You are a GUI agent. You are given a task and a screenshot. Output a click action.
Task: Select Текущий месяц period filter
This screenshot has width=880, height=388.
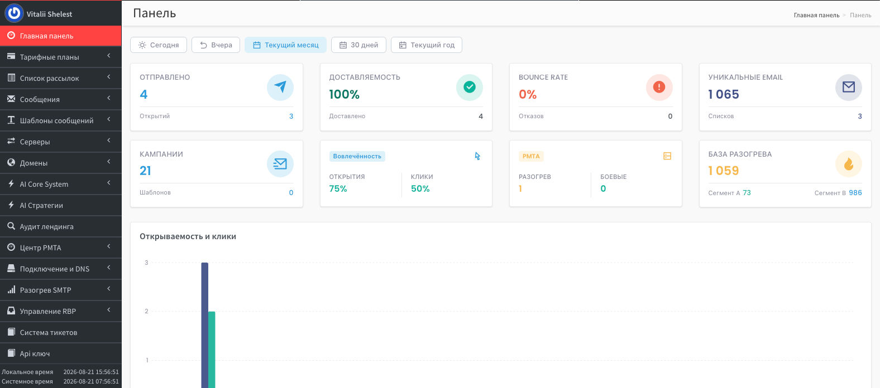click(285, 45)
